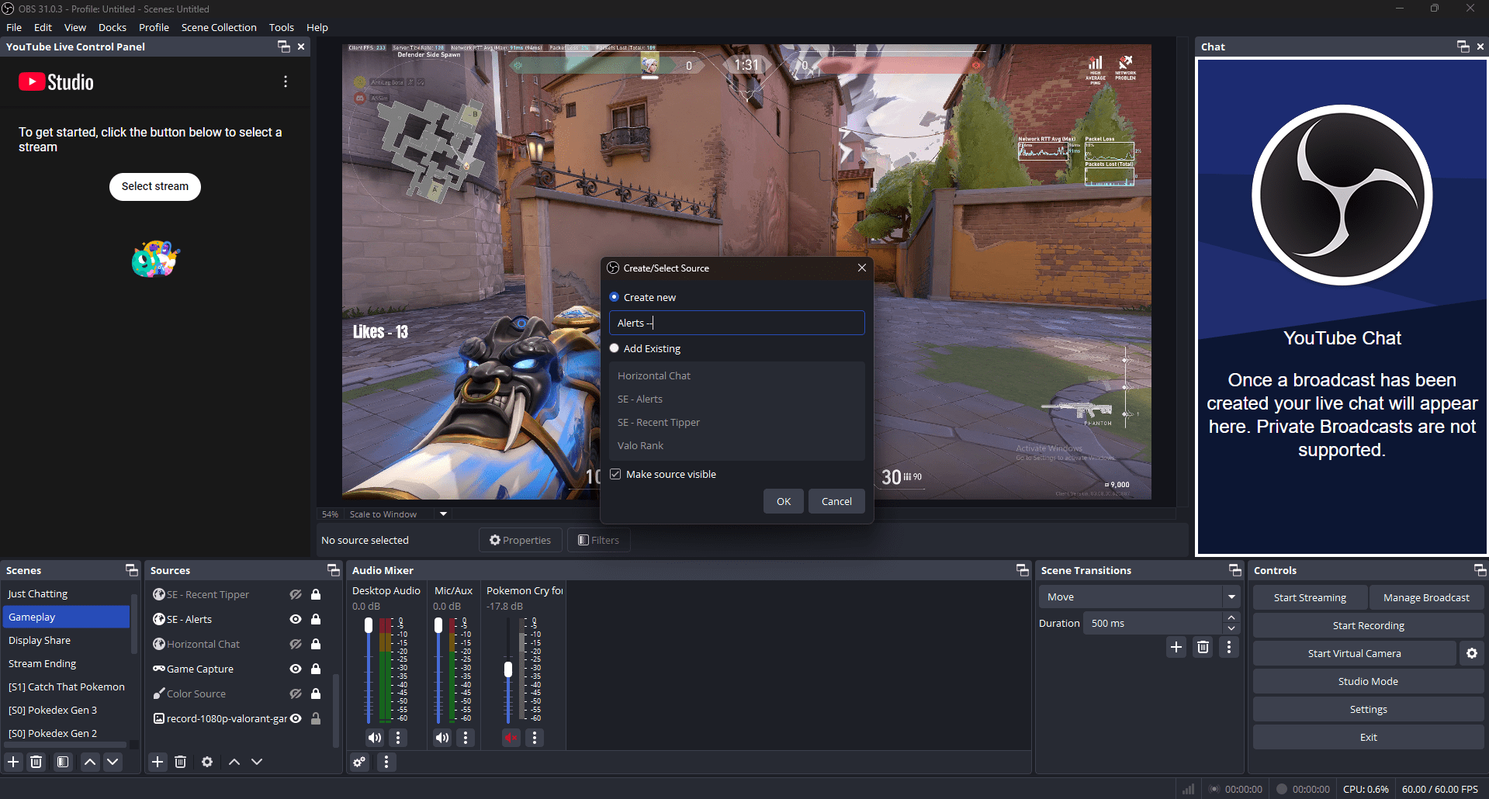
Task: Move the source up with arrow
Action: tap(234, 762)
